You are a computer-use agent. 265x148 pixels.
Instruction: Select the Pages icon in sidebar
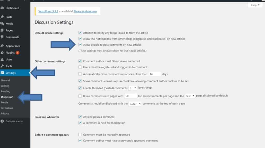pyautogui.click(x=2, y=30)
